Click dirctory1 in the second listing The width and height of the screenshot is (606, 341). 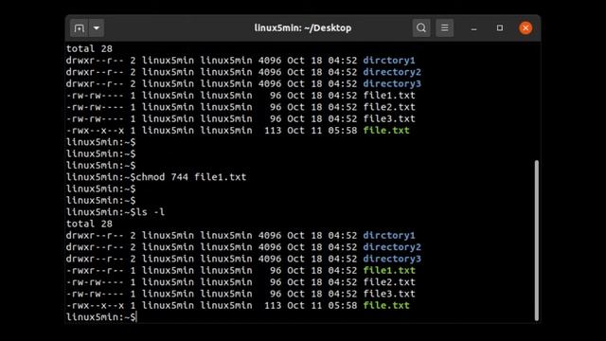click(x=389, y=236)
